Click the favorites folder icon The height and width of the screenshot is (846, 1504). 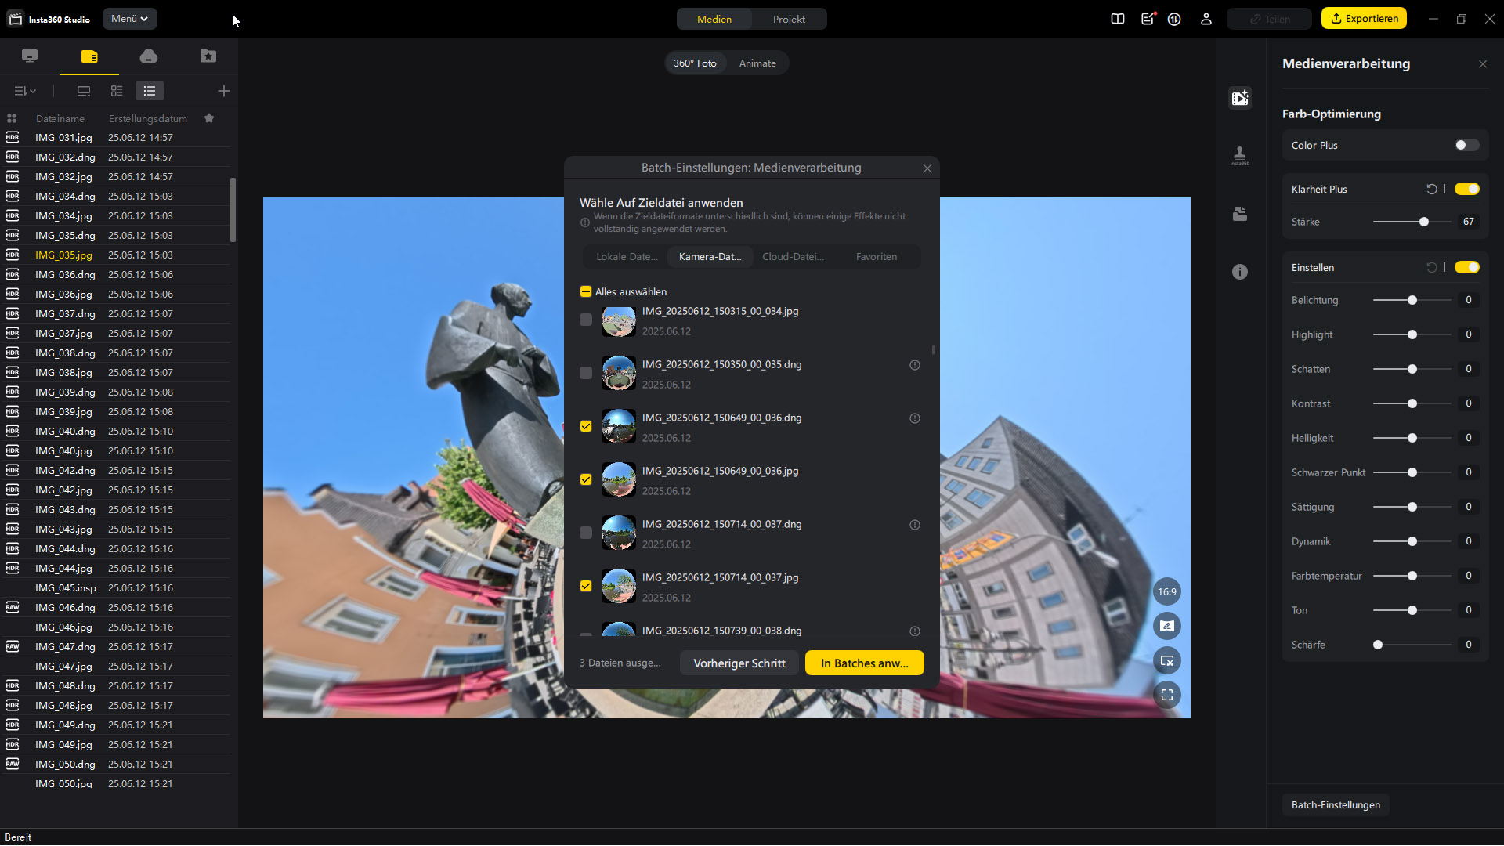208,56
